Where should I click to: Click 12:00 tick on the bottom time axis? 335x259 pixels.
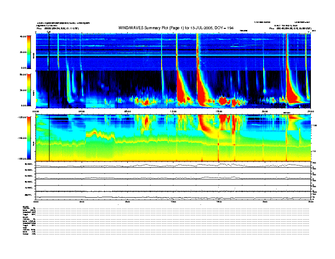coord(173,201)
